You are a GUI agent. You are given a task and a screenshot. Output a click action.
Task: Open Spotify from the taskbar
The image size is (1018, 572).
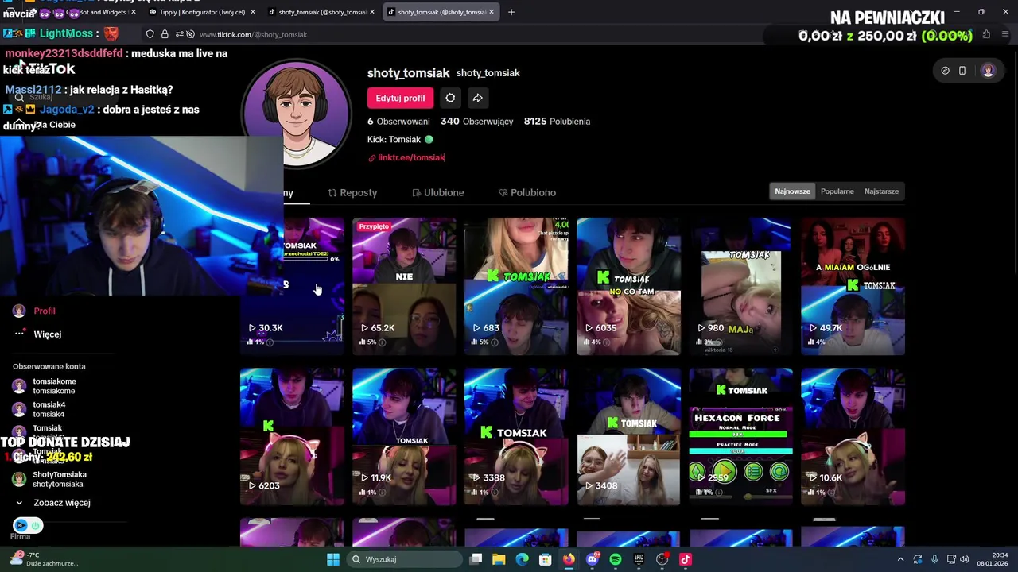tap(616, 559)
